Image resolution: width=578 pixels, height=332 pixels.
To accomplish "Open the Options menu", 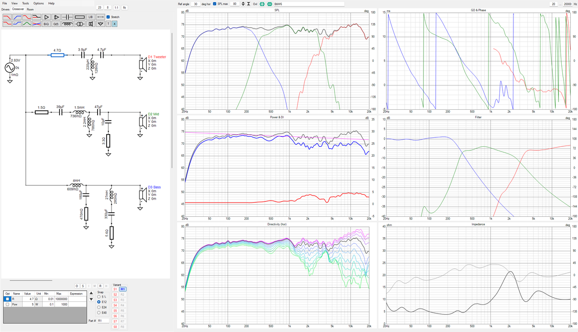I will pos(38,3).
